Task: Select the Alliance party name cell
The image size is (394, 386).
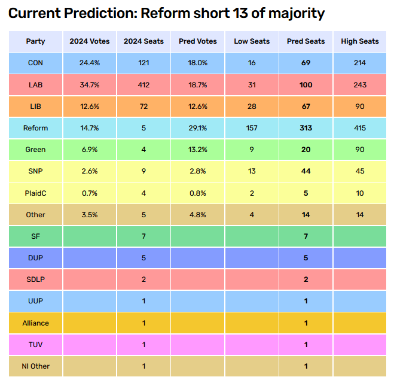Action: click(35, 323)
